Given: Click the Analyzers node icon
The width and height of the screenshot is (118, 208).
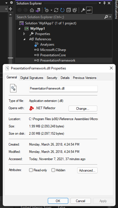Looking at the screenshot, I should coord(36,45).
